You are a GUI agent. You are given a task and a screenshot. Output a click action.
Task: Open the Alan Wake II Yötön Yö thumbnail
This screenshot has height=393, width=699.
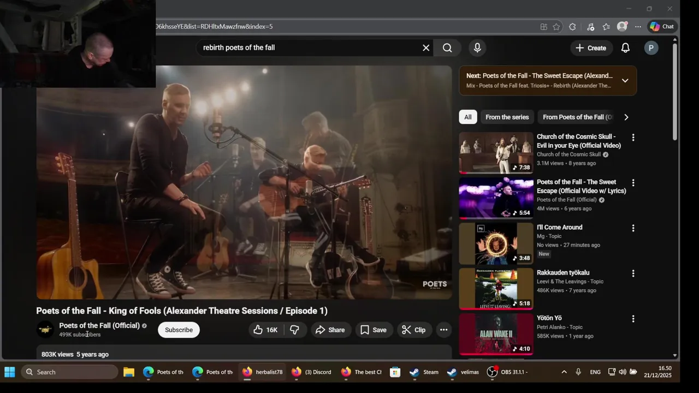tap(496, 334)
